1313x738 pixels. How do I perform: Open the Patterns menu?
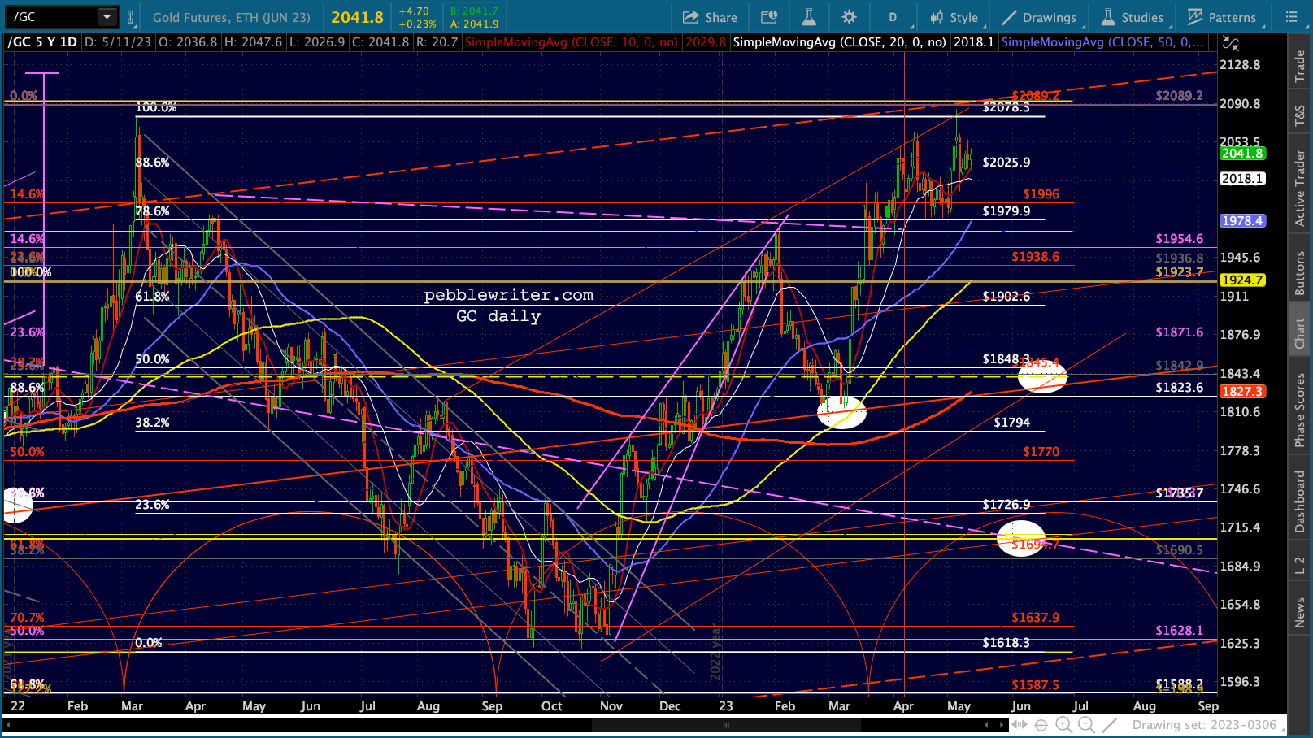tap(1222, 17)
